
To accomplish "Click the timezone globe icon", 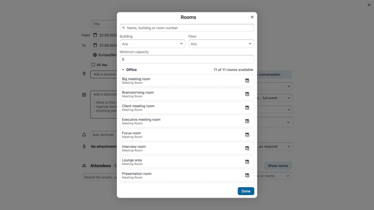I will click(x=95, y=55).
